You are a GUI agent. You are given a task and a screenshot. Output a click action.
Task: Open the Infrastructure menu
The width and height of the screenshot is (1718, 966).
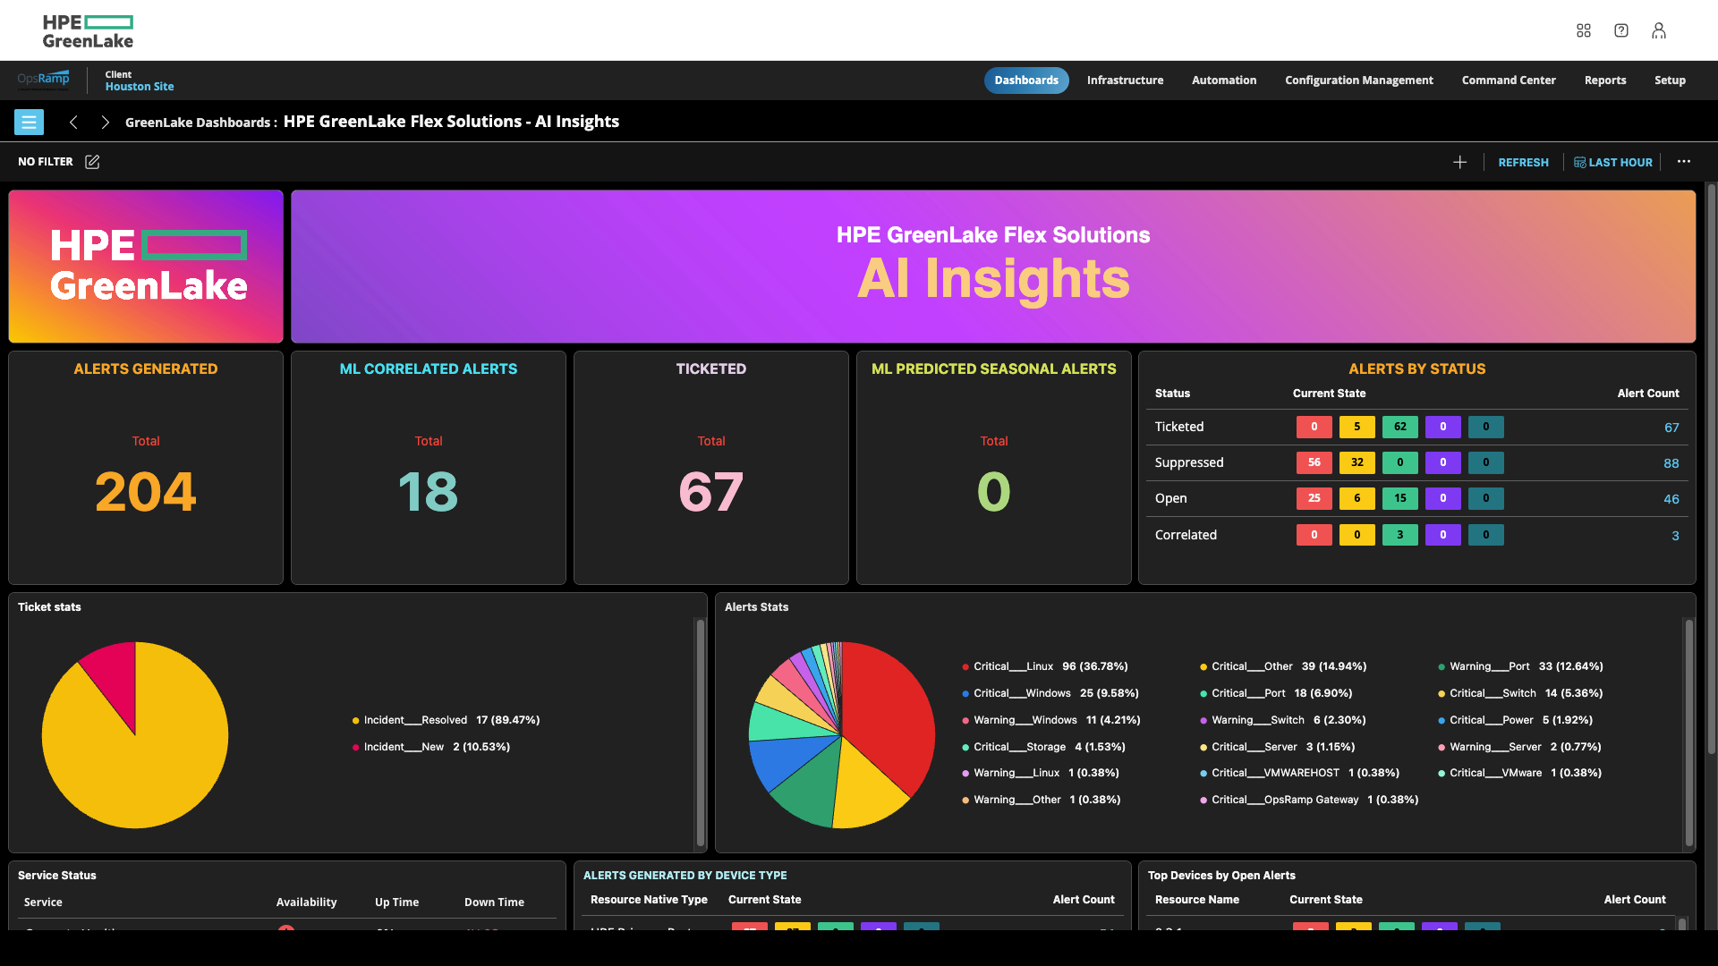coord(1125,80)
